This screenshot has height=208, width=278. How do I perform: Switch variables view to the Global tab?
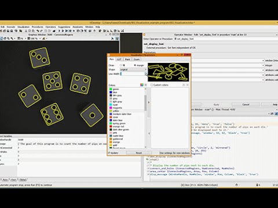point(23,180)
